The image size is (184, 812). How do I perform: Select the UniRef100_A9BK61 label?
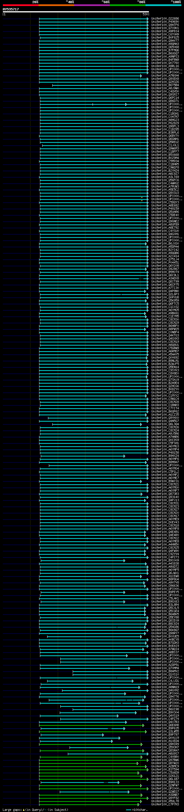pos(165,313)
